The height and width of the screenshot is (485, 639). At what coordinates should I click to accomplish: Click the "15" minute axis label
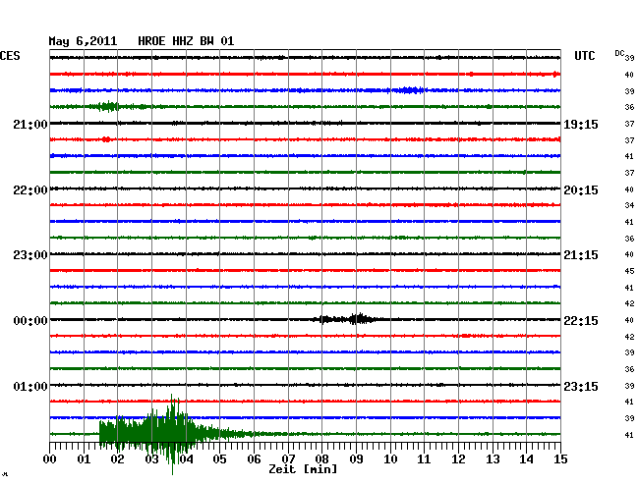click(560, 459)
